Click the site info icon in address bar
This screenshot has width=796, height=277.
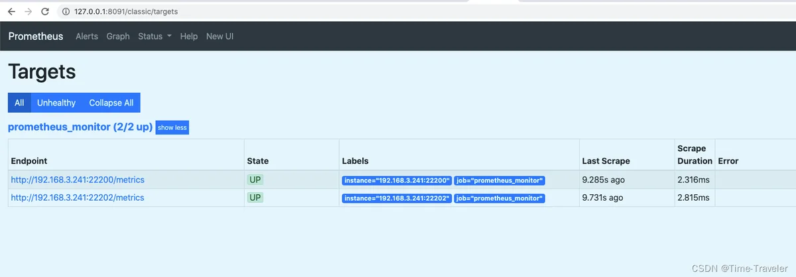click(x=65, y=11)
